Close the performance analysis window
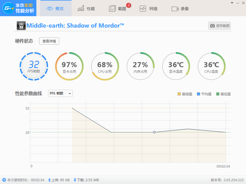The height and width of the screenshot is (184, 246). (x=243, y=3)
